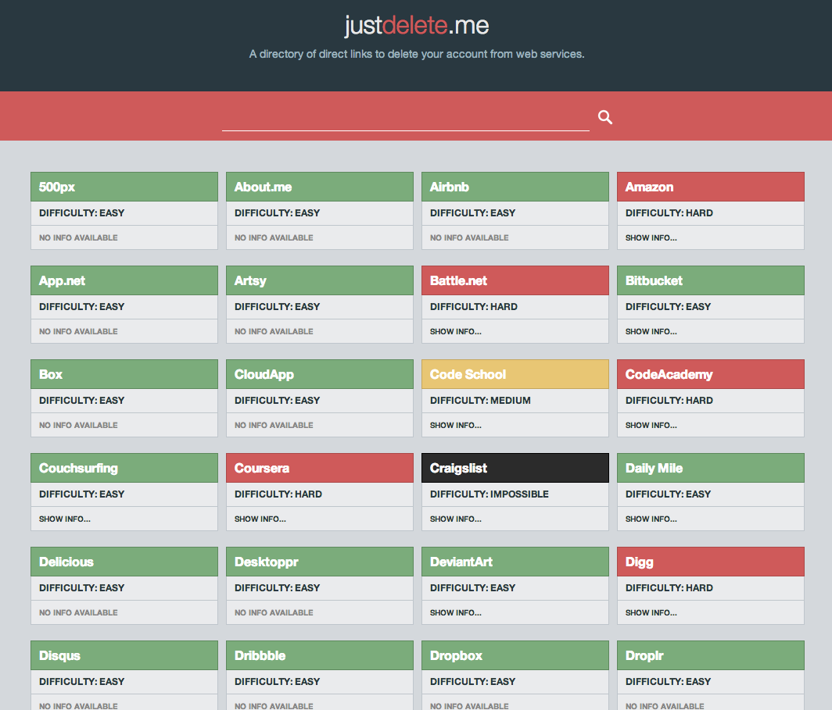This screenshot has height=710, width=832.
Task: Show info for Code School
Action: click(x=456, y=425)
